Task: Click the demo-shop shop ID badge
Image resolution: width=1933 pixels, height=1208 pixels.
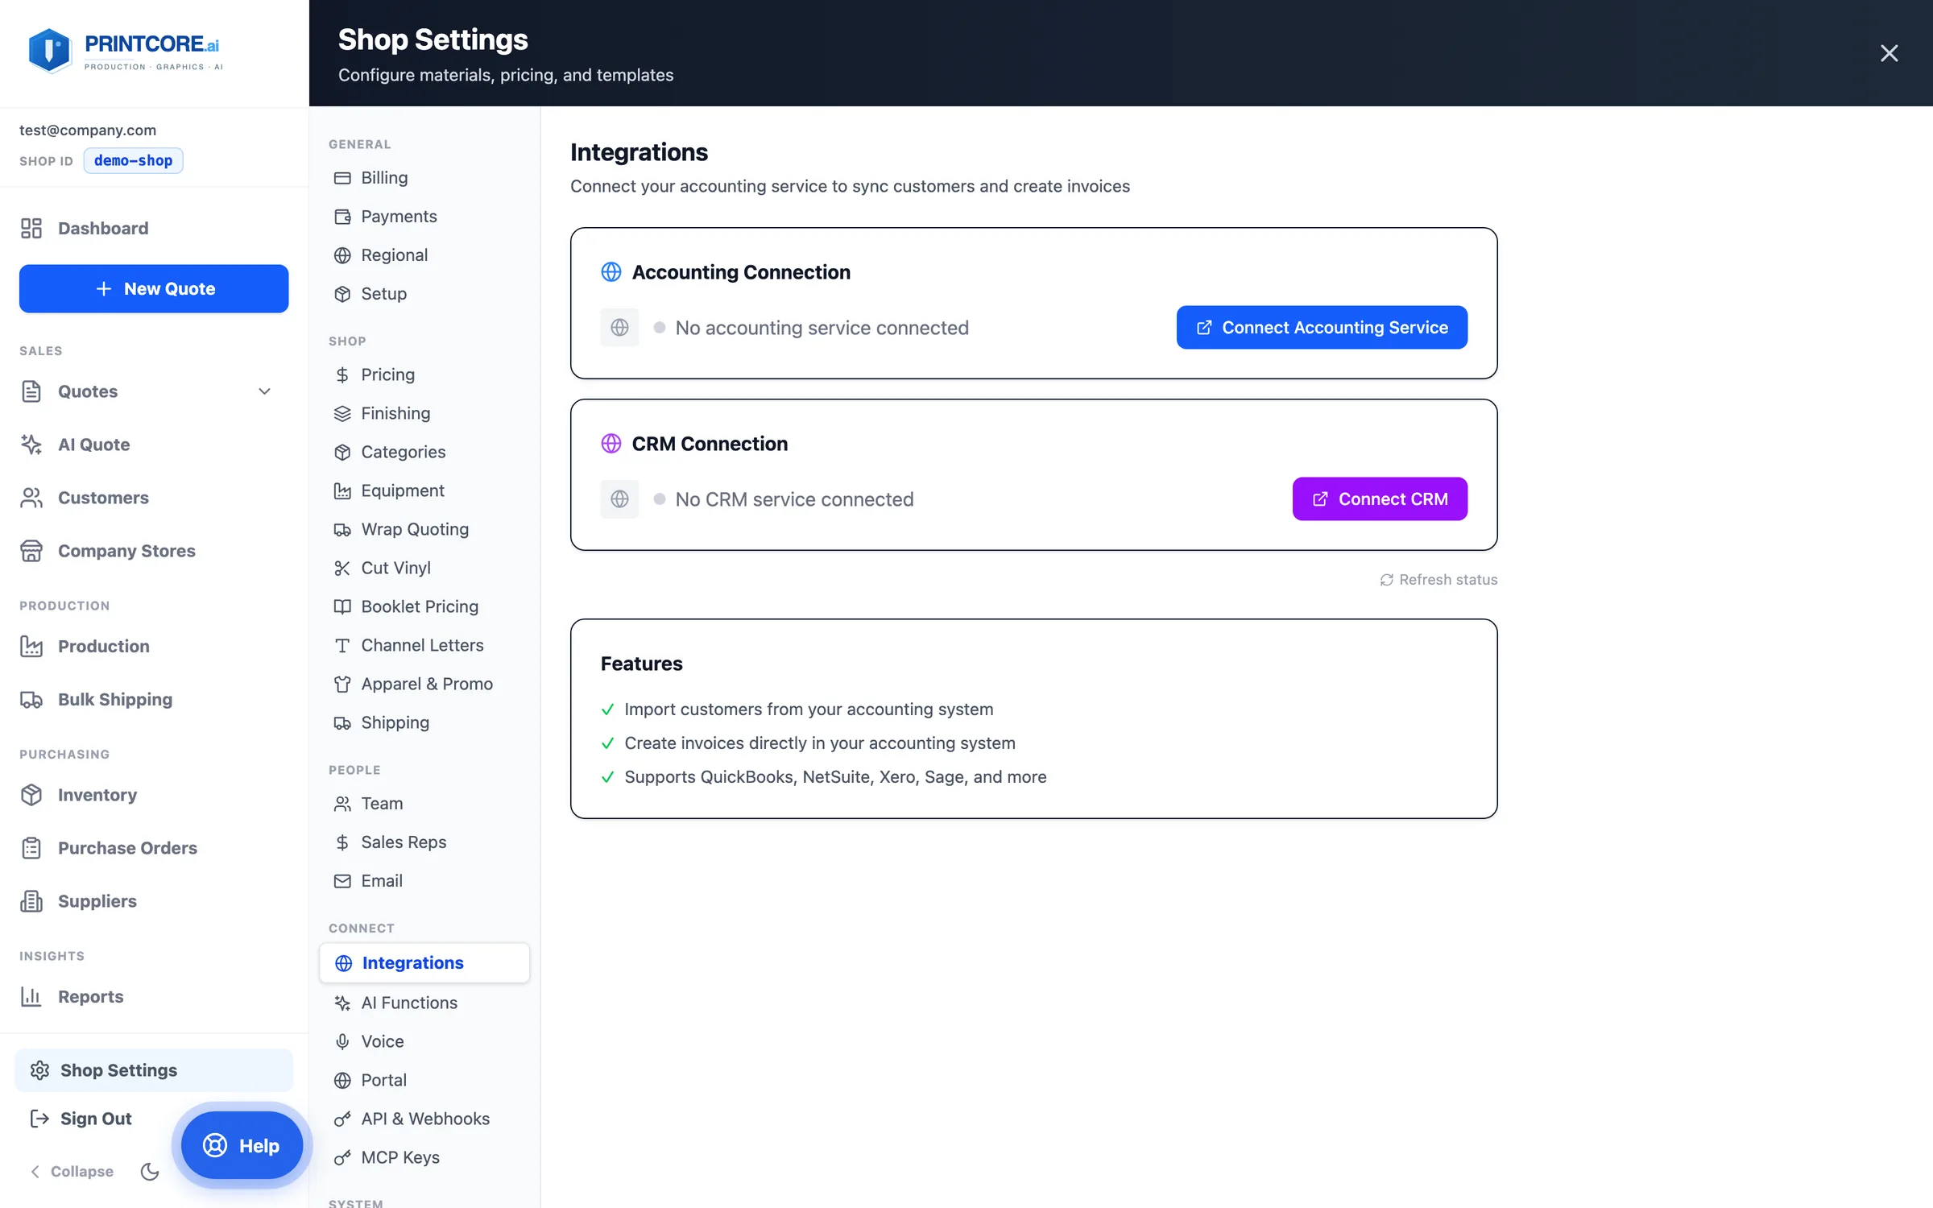Action: tap(133, 160)
